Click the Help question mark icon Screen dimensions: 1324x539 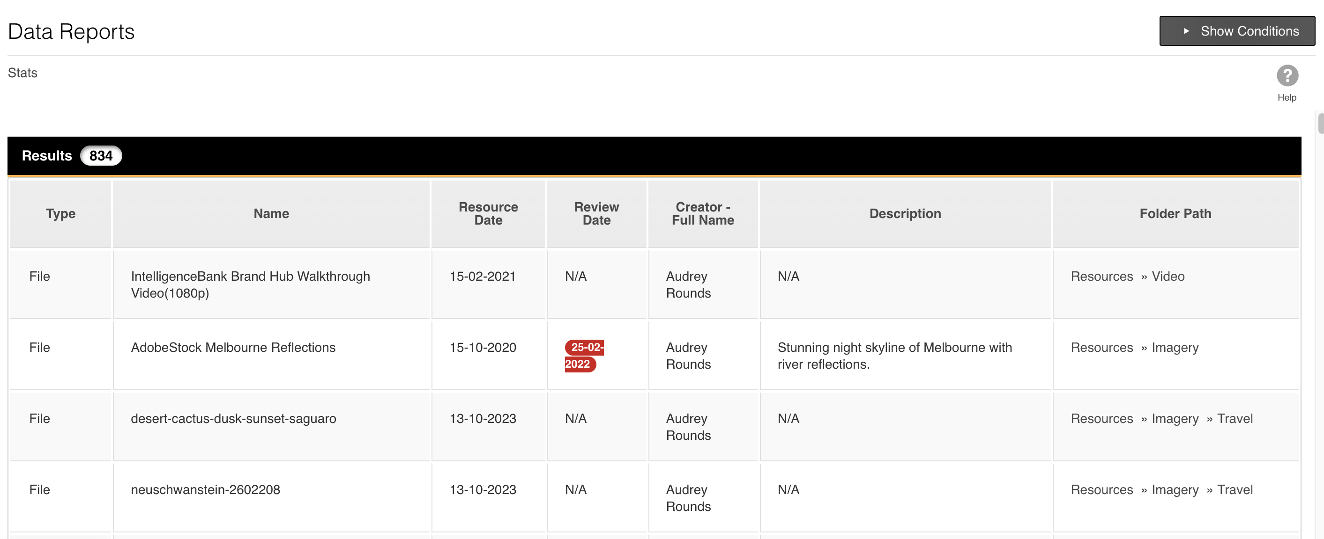1287,76
